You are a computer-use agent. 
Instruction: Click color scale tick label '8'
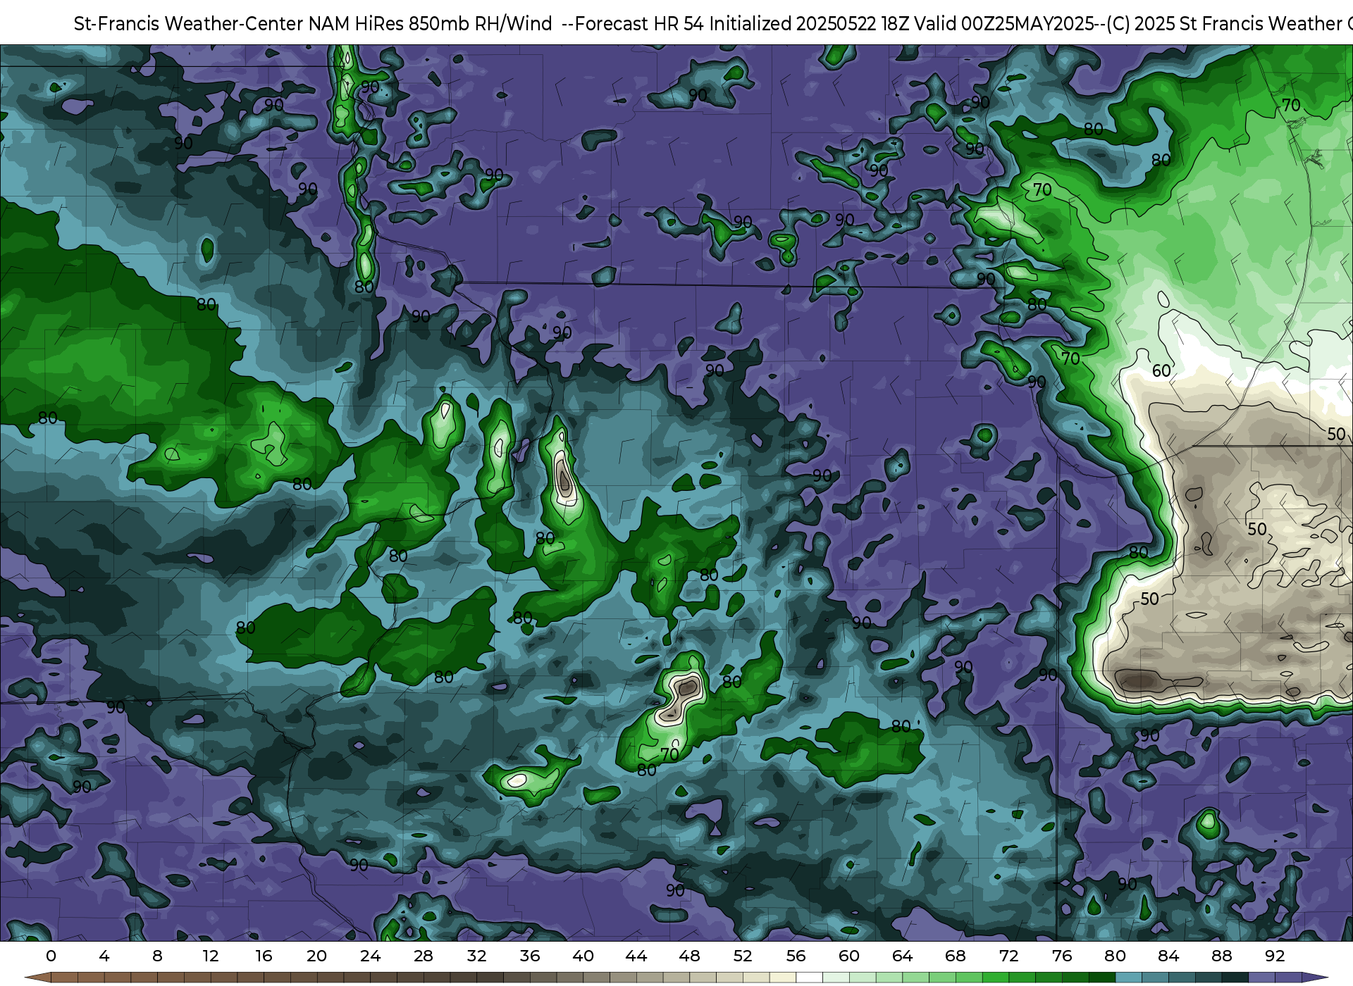[157, 956]
